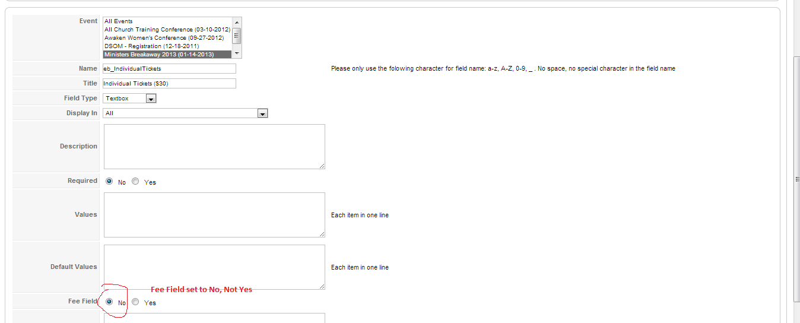
Task: Click the Event list scroll down arrow
Action: click(x=237, y=54)
